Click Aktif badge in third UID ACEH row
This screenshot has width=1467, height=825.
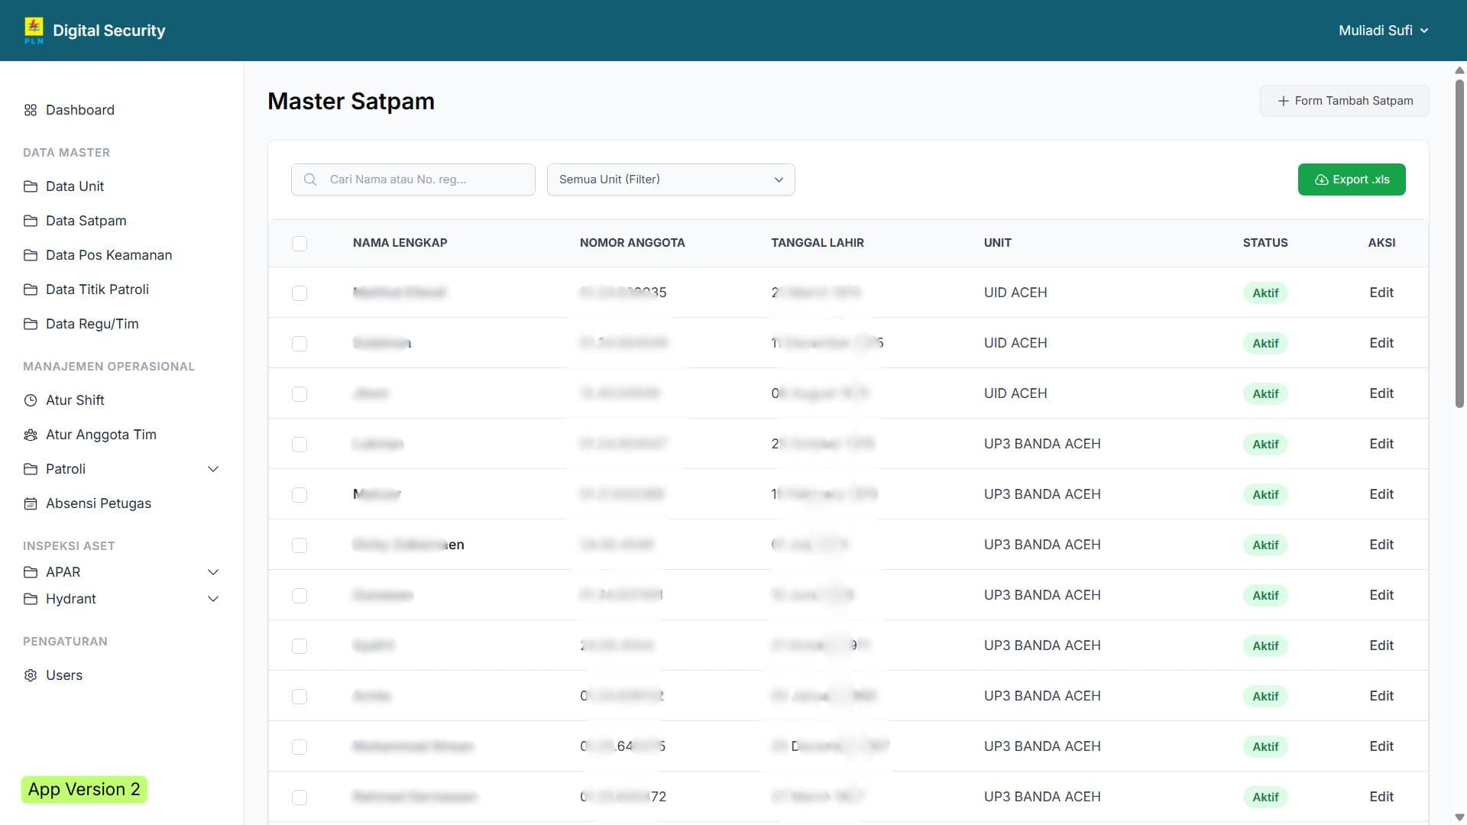tap(1265, 394)
